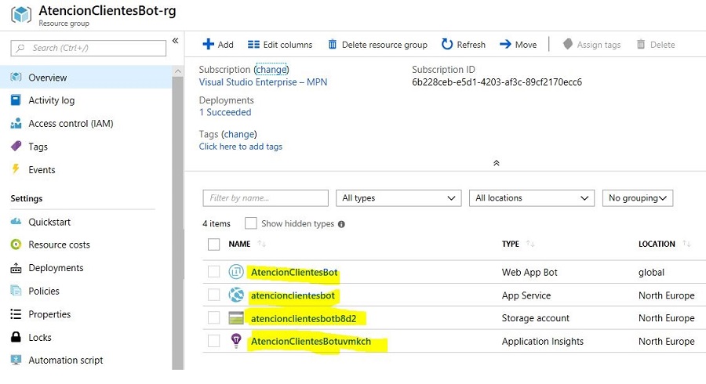This screenshot has width=706, height=384.
Task: Open the Overview menu item
Action: (x=86, y=78)
